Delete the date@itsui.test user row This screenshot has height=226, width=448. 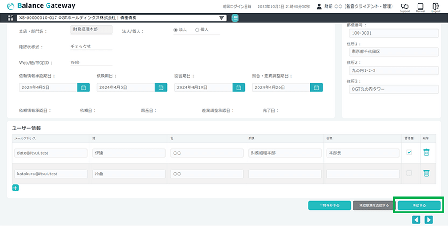pos(426,152)
